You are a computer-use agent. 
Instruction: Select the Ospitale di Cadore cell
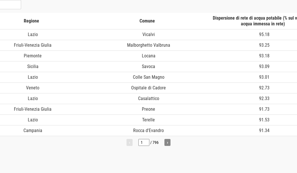(148, 88)
